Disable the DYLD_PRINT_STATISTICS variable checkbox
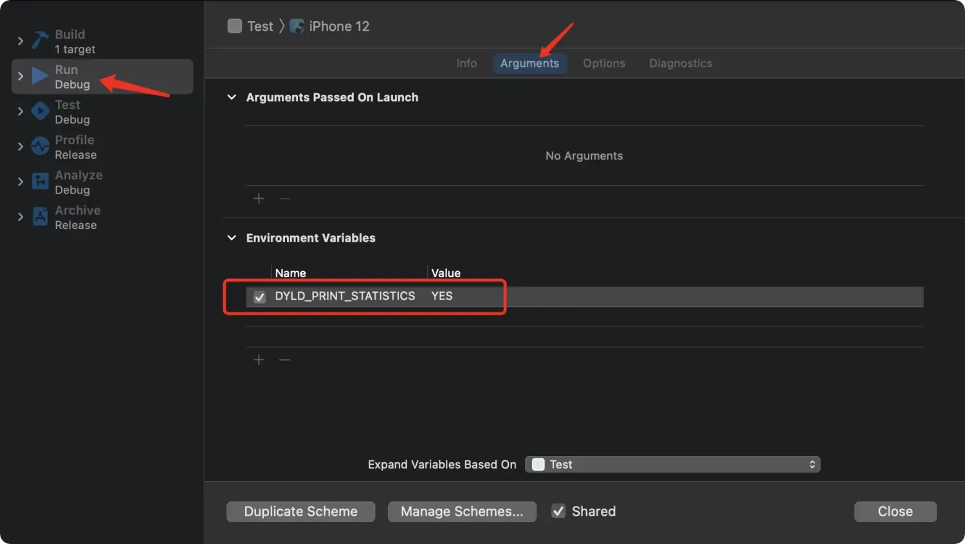This screenshot has height=544, width=965. click(259, 297)
